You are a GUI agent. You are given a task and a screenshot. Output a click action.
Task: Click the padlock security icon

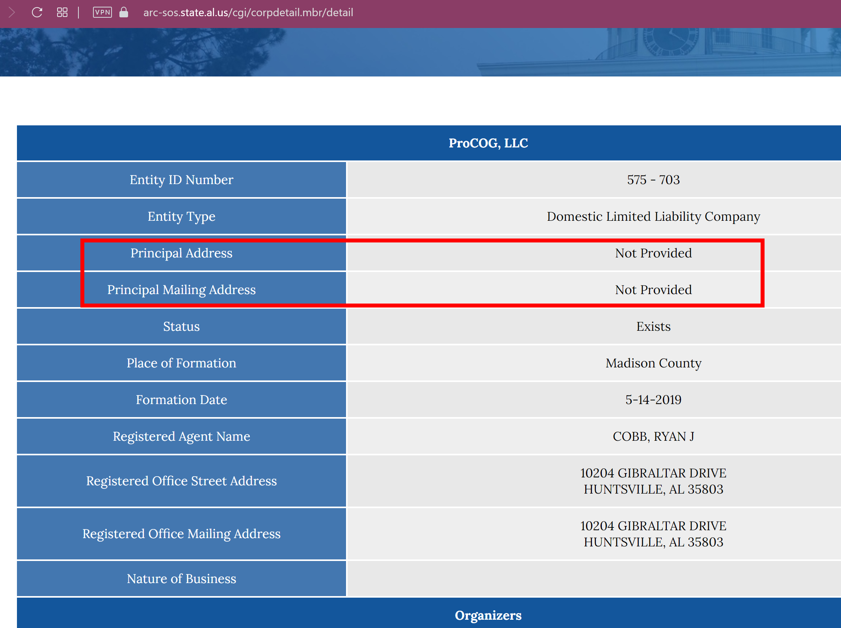(x=124, y=13)
